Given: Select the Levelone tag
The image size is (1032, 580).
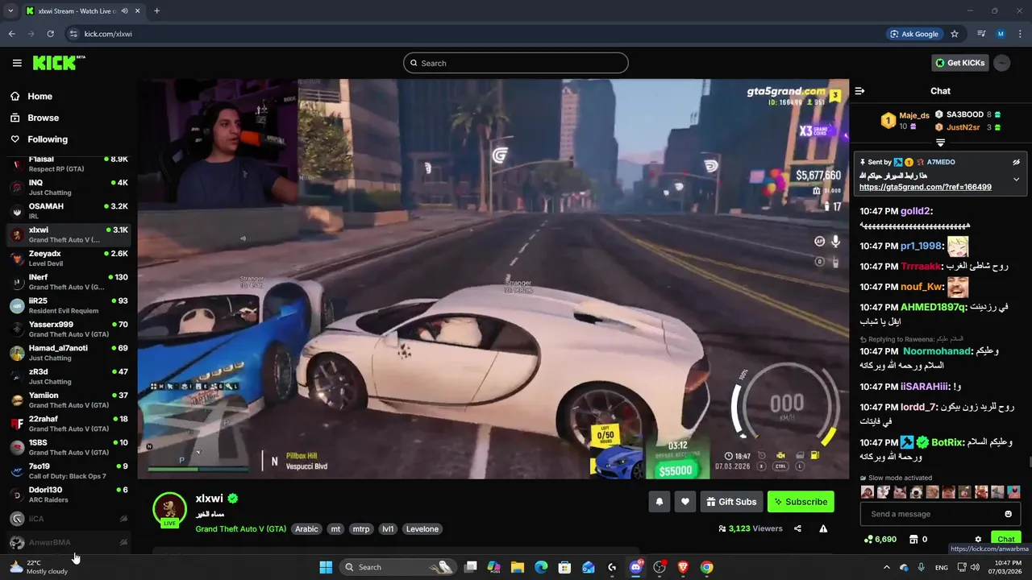Looking at the screenshot, I should [x=422, y=529].
